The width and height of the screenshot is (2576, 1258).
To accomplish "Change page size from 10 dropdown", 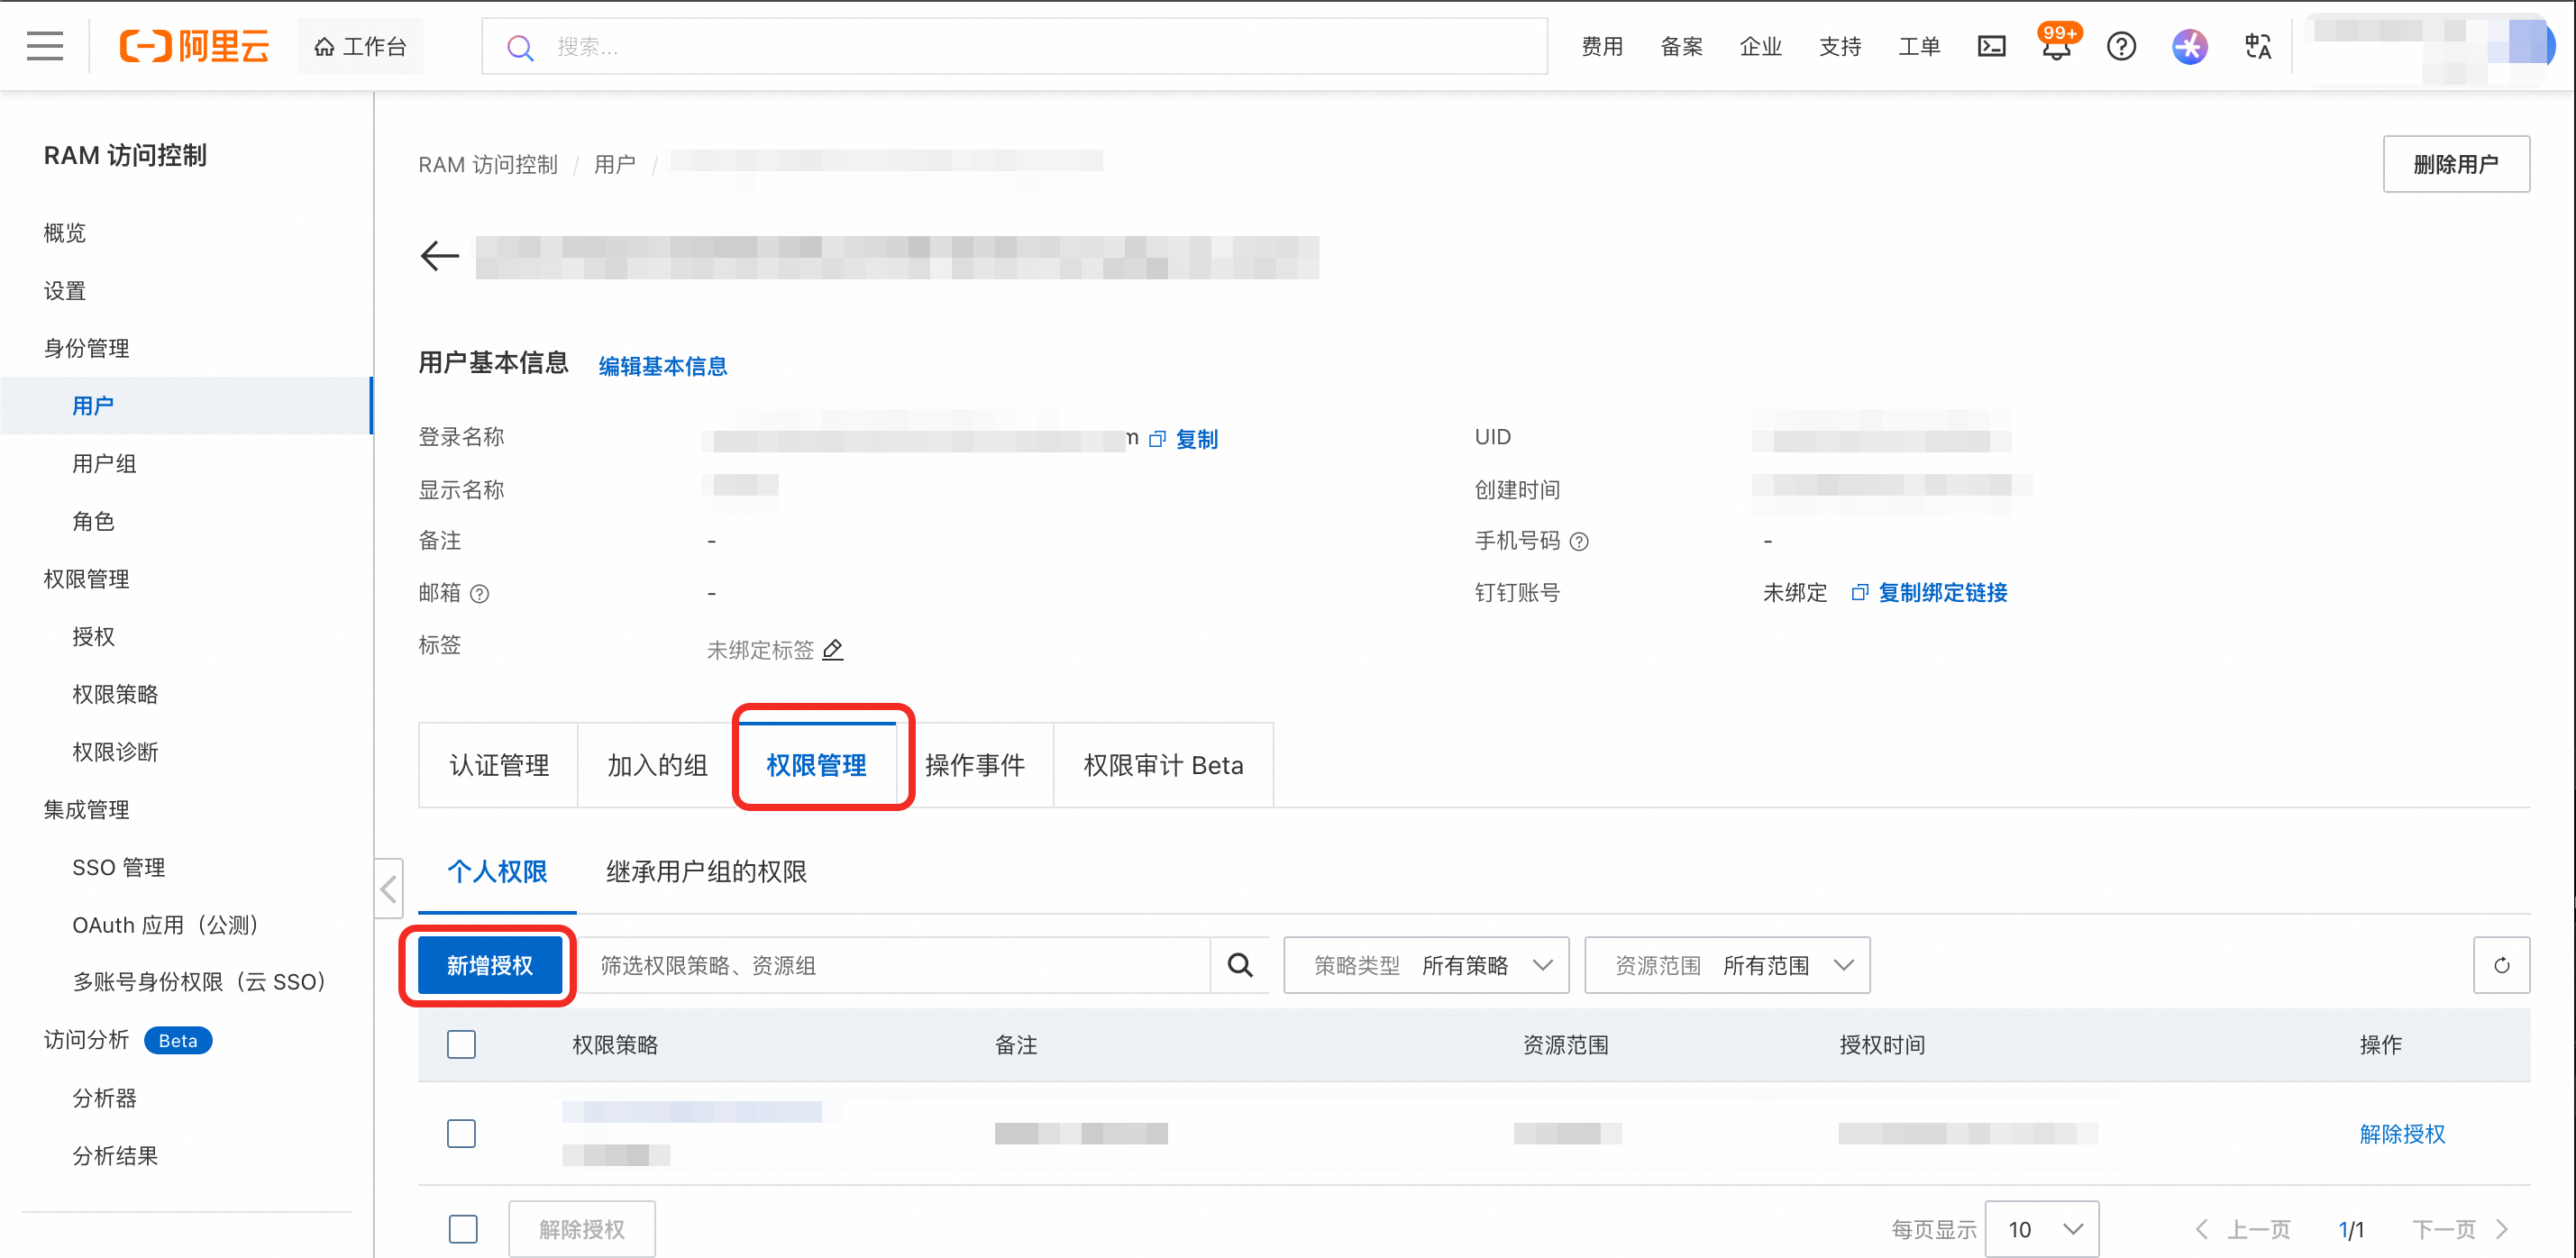I will point(2041,1228).
